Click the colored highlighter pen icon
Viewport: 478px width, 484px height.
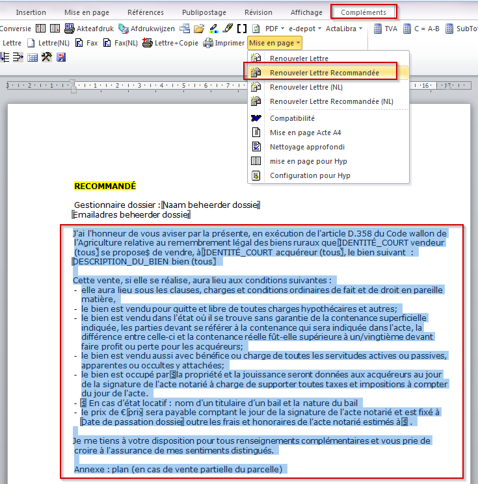213,29
